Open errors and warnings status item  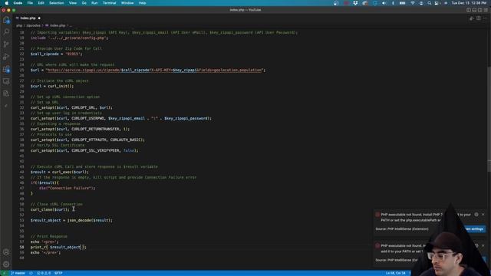[44, 273]
